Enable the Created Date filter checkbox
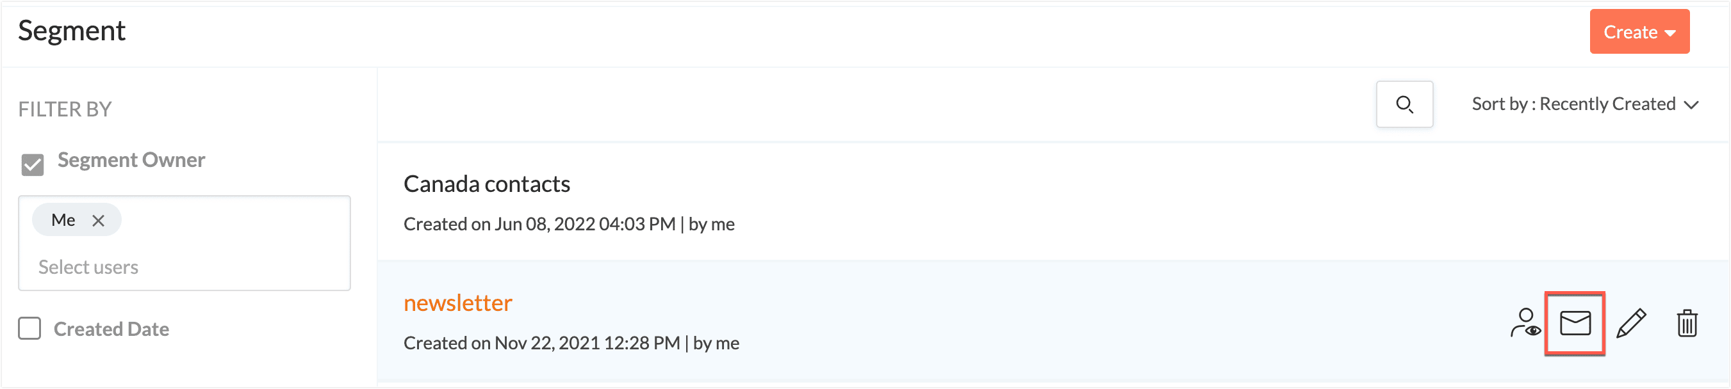This screenshot has height=389, width=1731. pos(29,329)
